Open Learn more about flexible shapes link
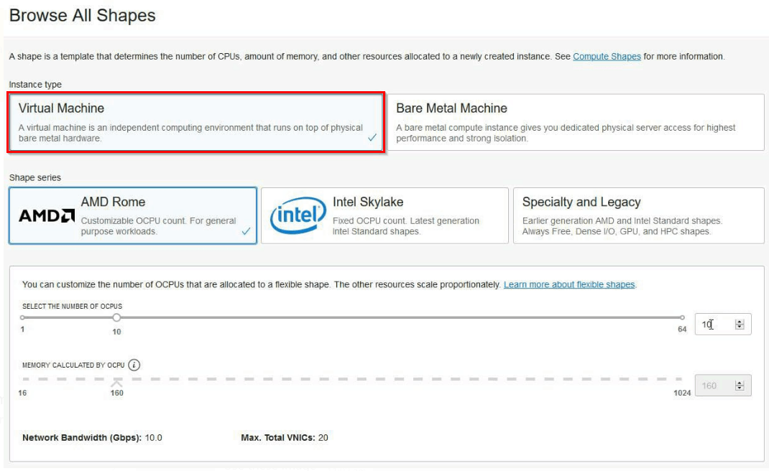The width and height of the screenshot is (769, 471). [569, 285]
